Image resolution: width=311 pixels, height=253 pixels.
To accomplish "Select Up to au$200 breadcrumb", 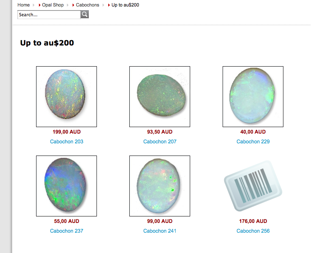I will [x=125, y=5].
